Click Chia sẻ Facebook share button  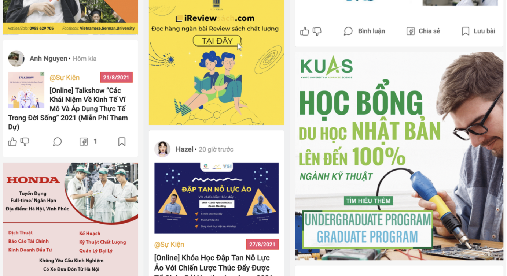[x=423, y=31]
